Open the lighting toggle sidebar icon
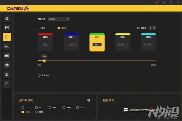 7,46
